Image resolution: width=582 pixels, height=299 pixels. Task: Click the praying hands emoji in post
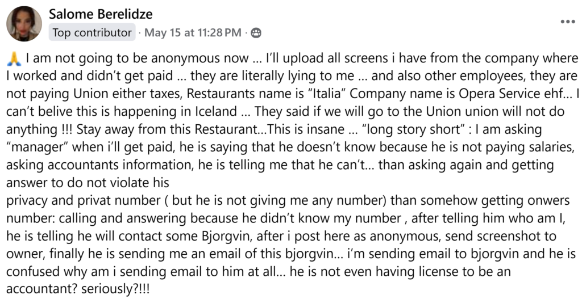15,59
